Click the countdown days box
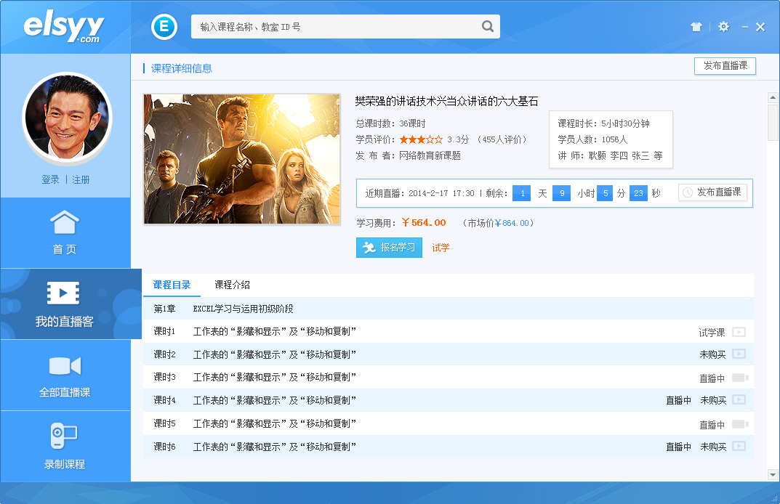The image size is (780, 504). 522,193
